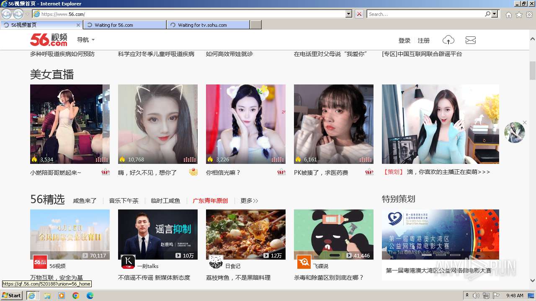Open Edge from taskbar
The width and height of the screenshot is (536, 301).
90,296
